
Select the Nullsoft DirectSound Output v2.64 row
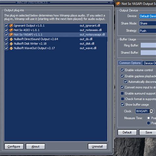(56, 39)
